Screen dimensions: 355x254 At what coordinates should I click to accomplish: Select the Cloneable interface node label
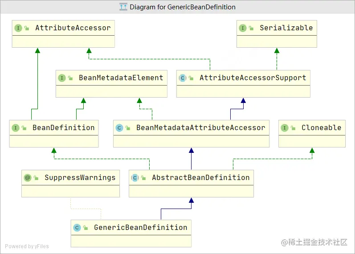click(x=321, y=128)
